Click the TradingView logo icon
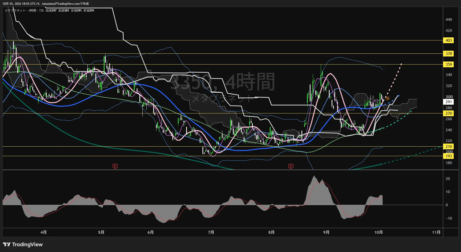461x252 pixels. point(7,244)
